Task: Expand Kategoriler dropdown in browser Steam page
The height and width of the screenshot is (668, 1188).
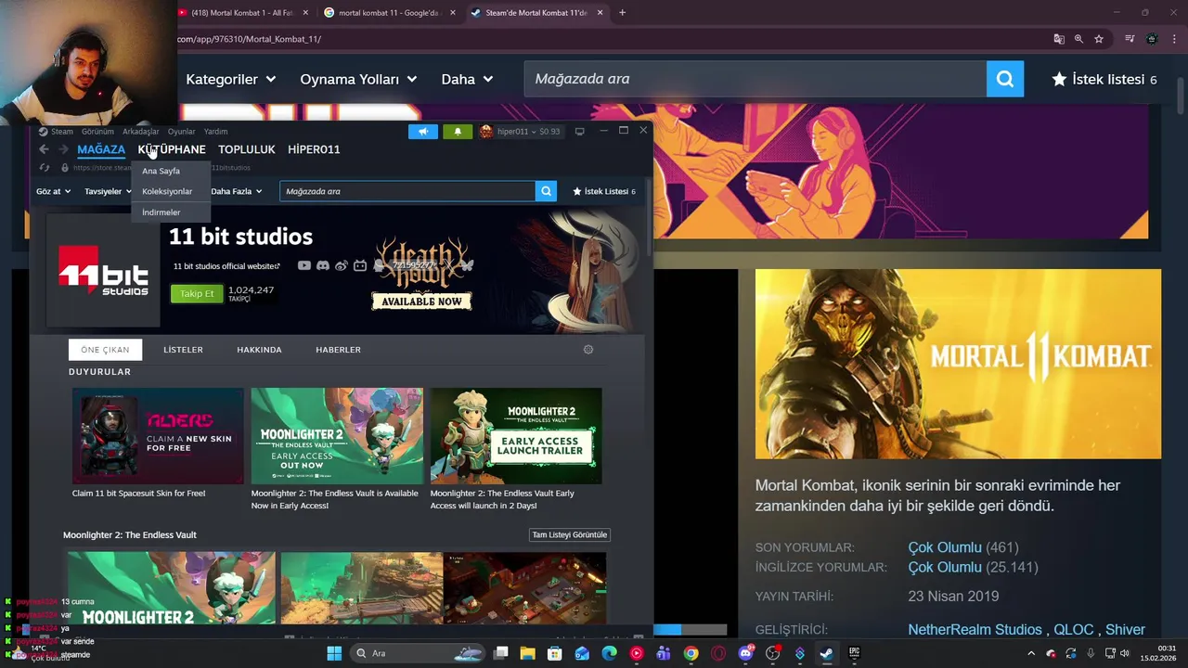Action: click(x=230, y=79)
